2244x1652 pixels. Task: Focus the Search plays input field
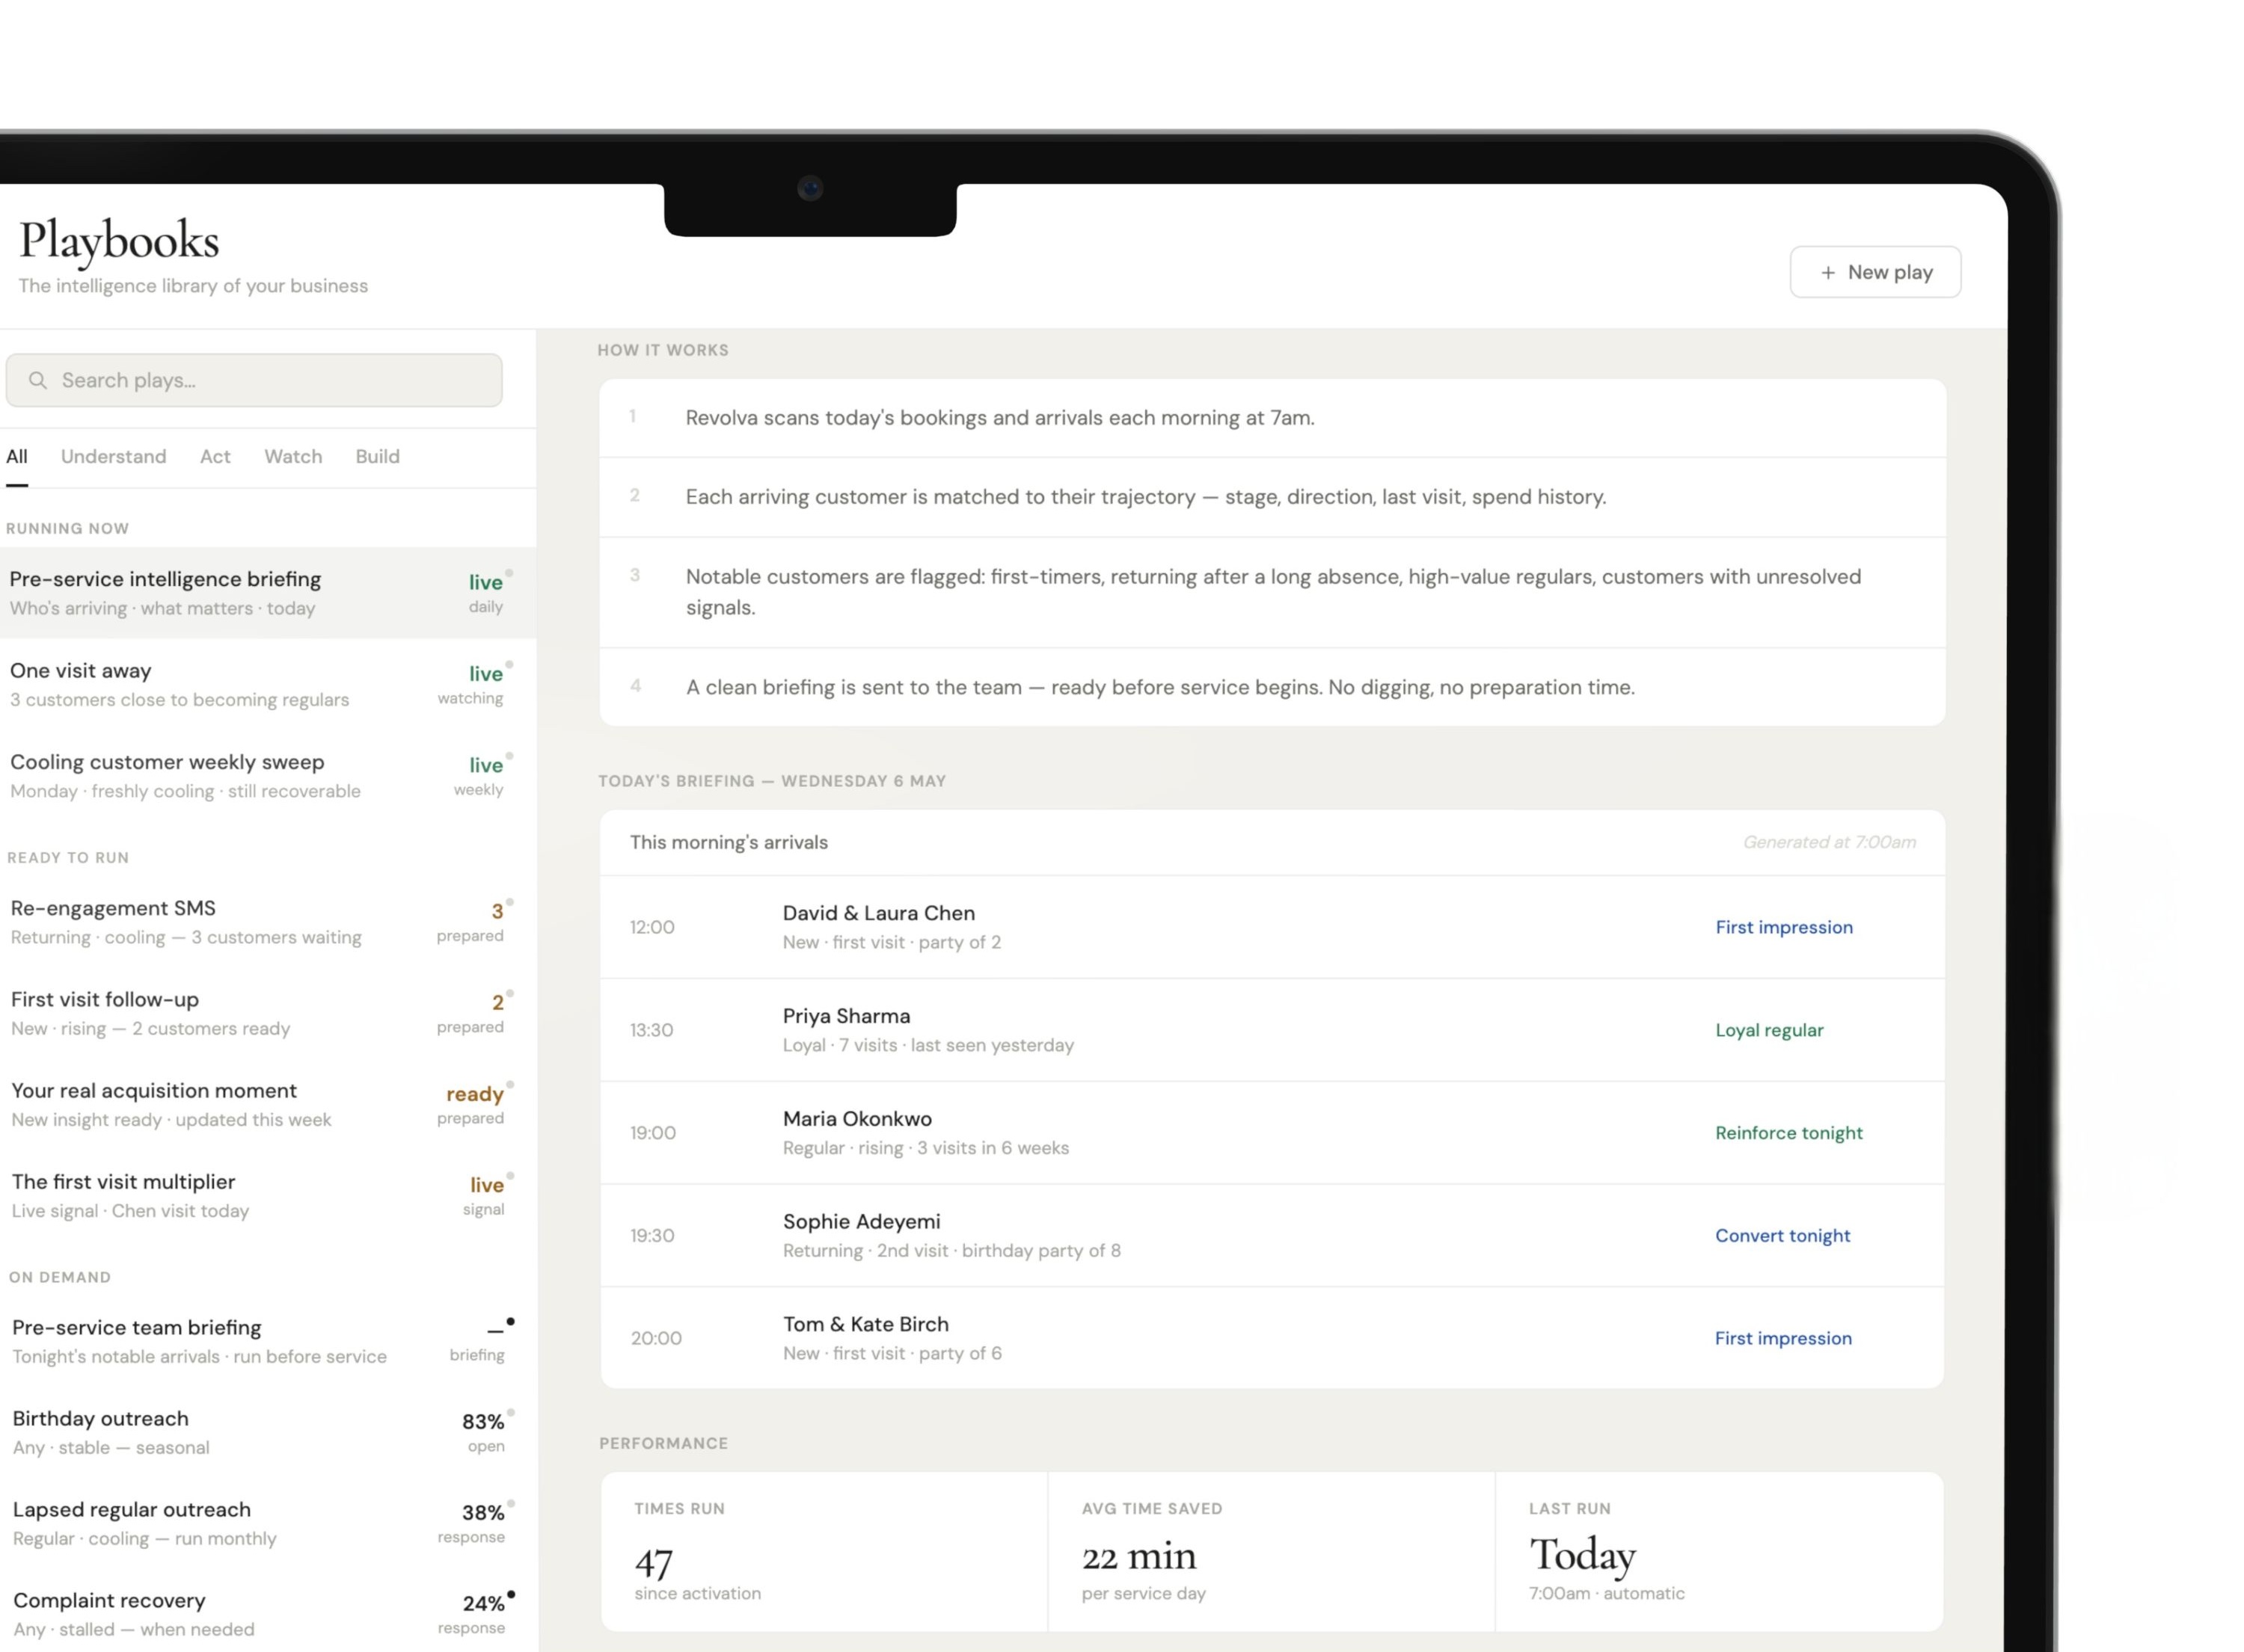click(254, 380)
